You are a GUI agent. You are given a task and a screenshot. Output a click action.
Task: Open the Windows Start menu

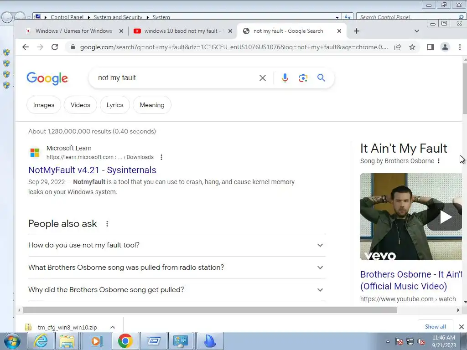[x=12, y=341]
